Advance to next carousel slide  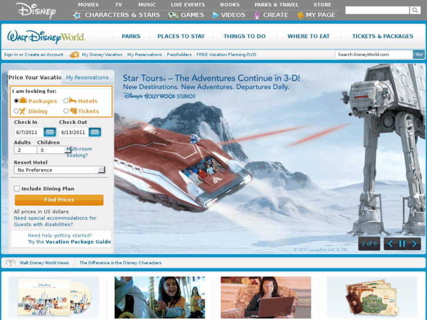[414, 244]
